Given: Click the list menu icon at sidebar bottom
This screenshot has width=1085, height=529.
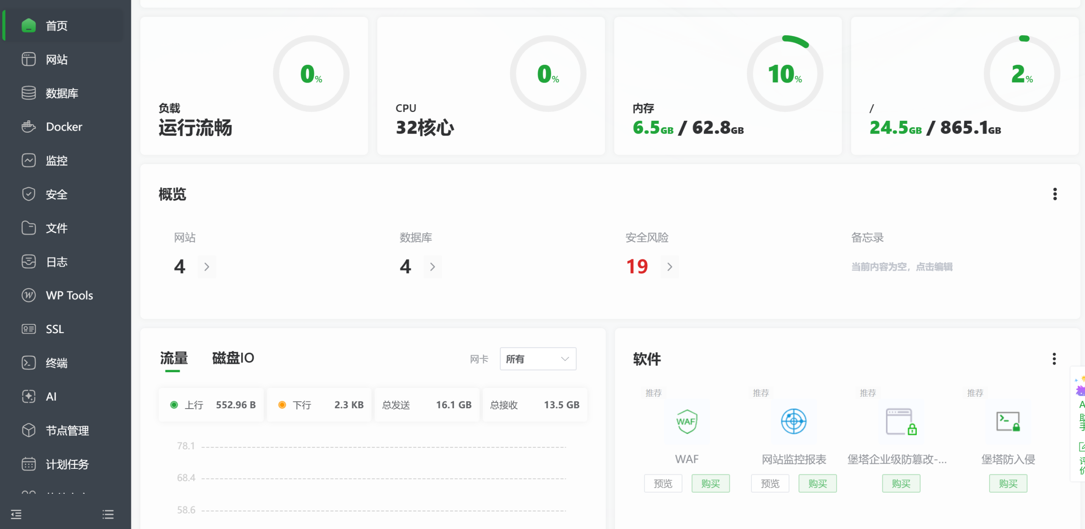Looking at the screenshot, I should point(108,514).
